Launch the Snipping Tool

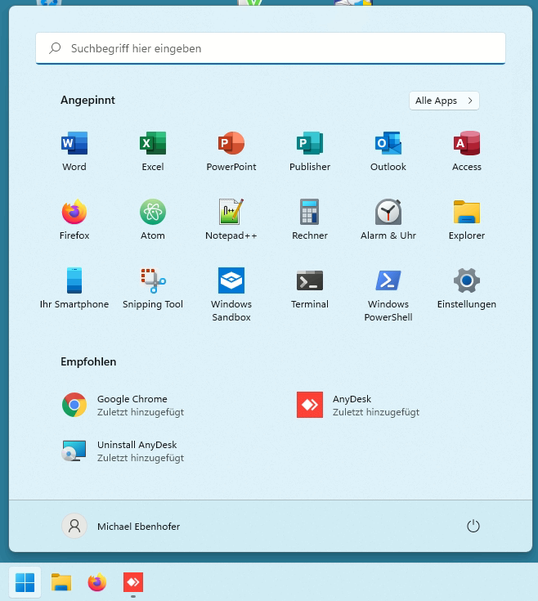(x=153, y=288)
